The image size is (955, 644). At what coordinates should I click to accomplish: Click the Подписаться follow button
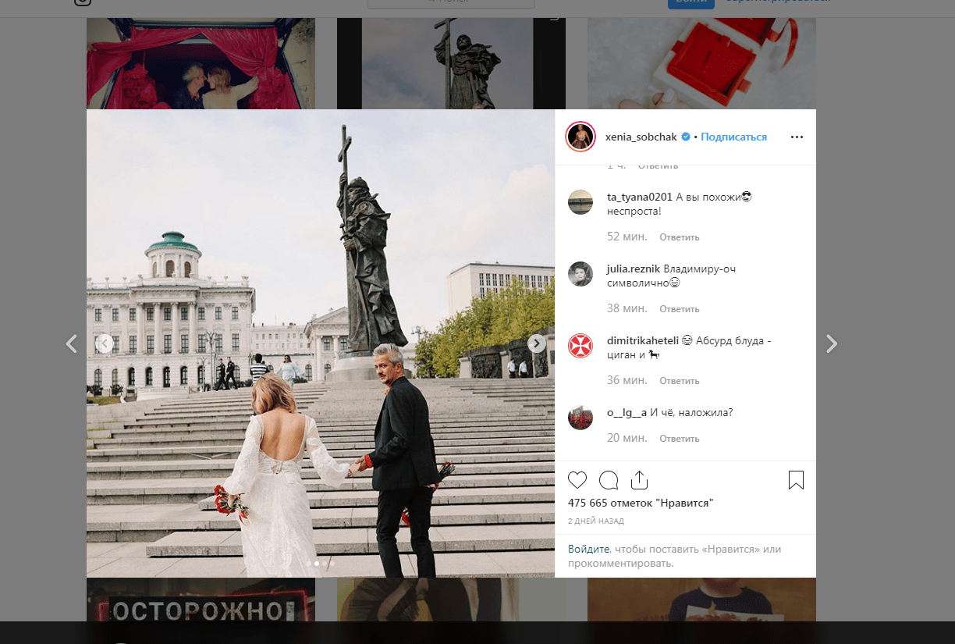coord(733,137)
